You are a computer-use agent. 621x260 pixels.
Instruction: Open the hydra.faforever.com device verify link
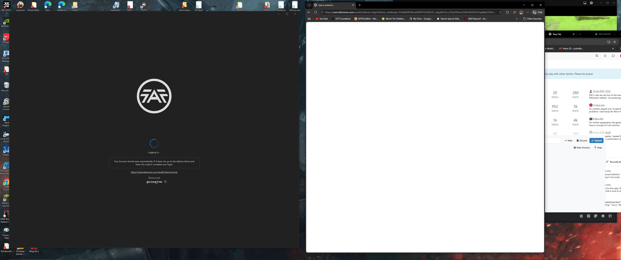click(154, 172)
